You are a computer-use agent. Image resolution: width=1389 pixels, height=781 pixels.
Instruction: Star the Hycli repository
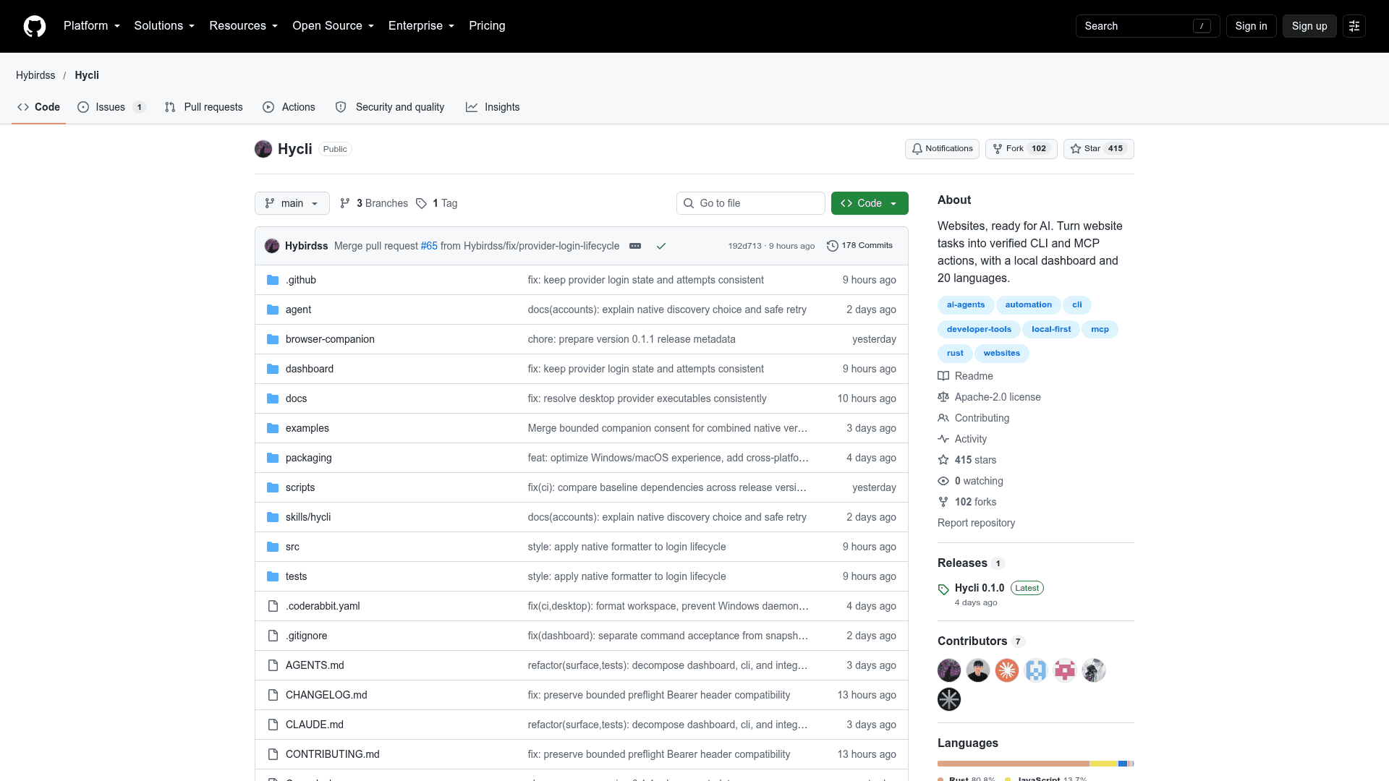point(1098,149)
